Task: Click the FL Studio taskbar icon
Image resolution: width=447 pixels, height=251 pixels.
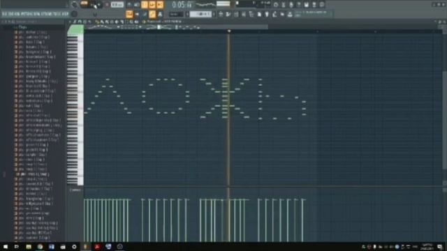Action: click(85, 246)
